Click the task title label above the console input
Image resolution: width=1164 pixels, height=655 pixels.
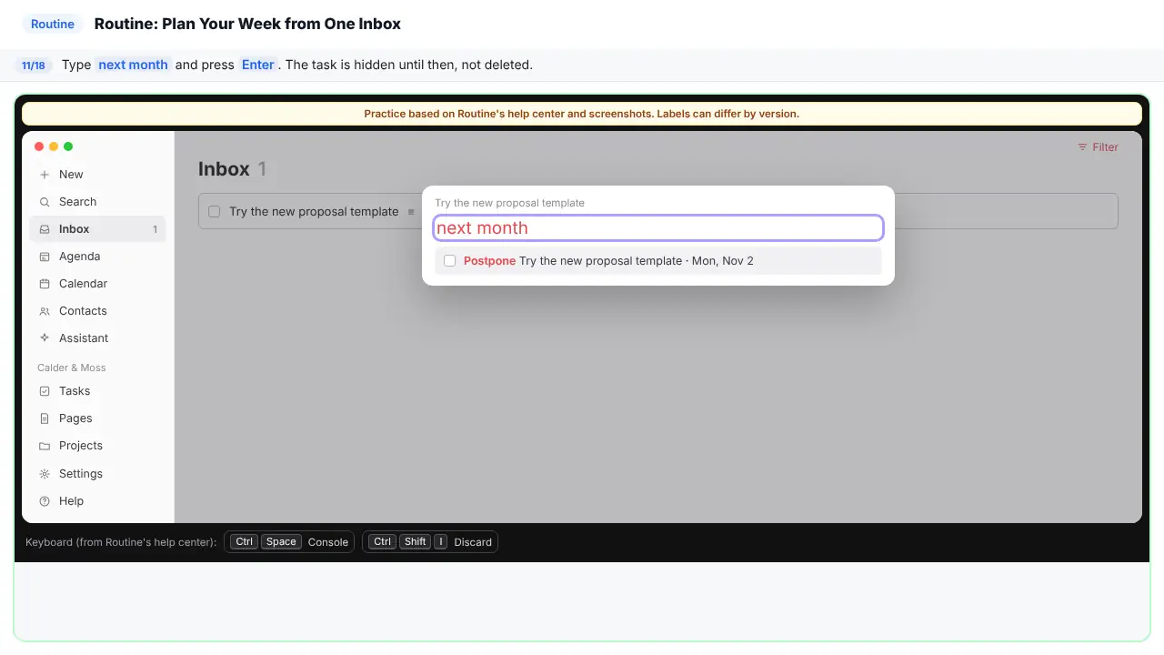(x=509, y=203)
